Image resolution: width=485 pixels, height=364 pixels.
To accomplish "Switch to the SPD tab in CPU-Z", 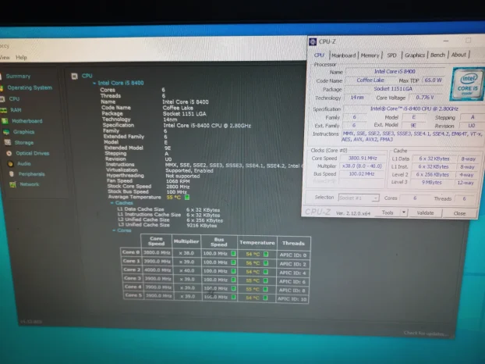I will tap(392, 55).
